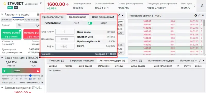This screenshot has width=206, height=93.
Task: Click the 50x badge under ETHUSDT
Action: tap(16, 8)
